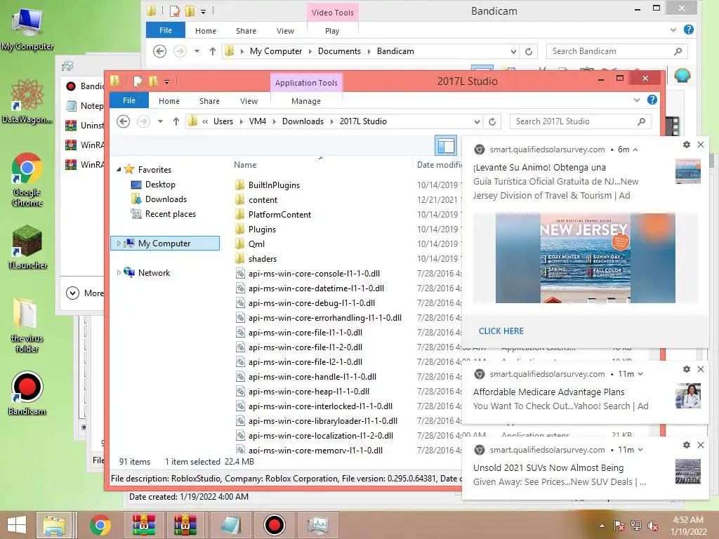
Task: Open settings gear on New Jersey notification
Action: pos(687,145)
